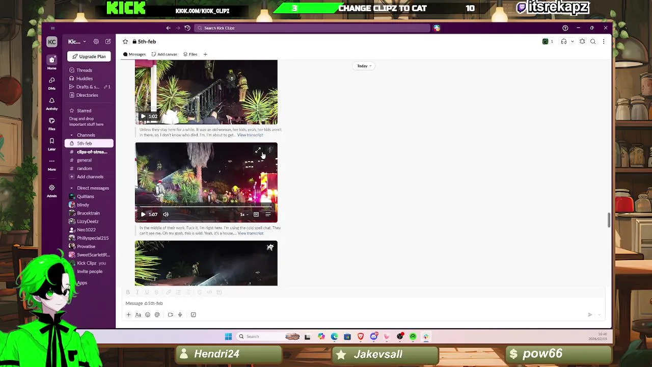View channel members avatar count
This screenshot has height=367, width=652.
point(548,42)
